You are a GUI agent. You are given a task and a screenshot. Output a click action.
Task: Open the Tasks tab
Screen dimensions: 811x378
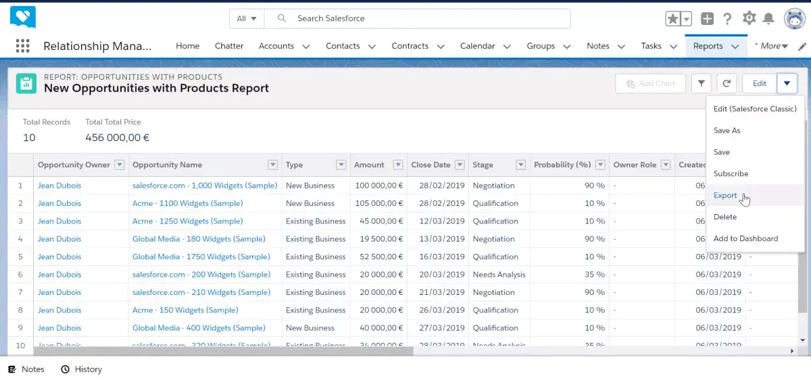point(652,46)
